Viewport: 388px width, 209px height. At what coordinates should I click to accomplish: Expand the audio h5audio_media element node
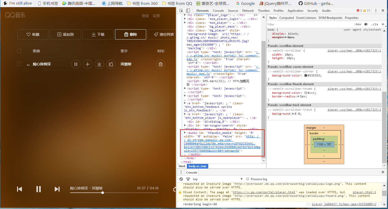pyautogui.click(x=185, y=133)
